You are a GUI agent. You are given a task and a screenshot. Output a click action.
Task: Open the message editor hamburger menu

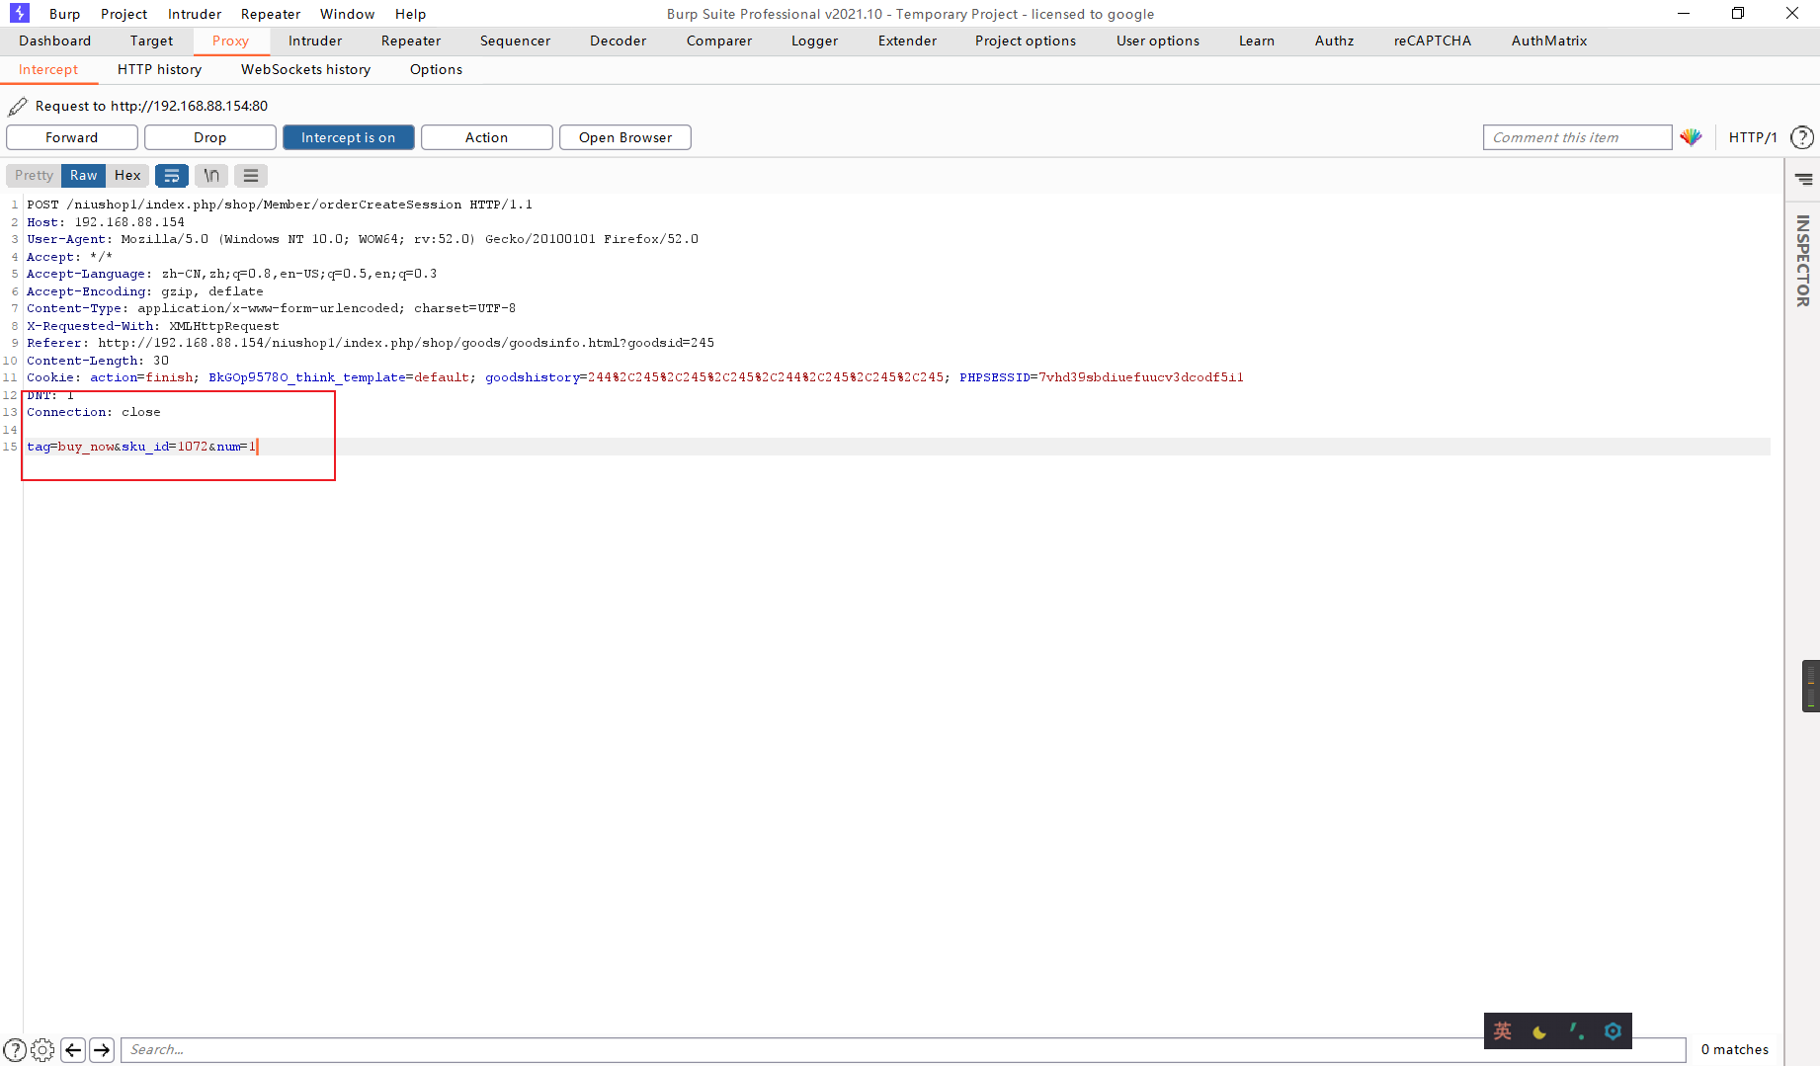click(x=251, y=176)
